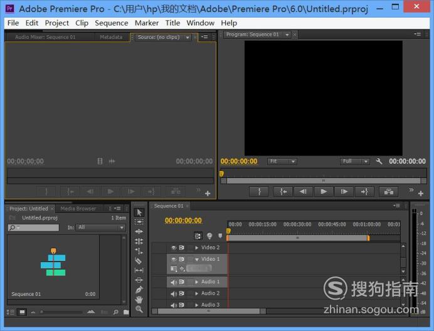This screenshot has width=434, height=331.
Task: Select the Razor tool
Action: (139, 261)
